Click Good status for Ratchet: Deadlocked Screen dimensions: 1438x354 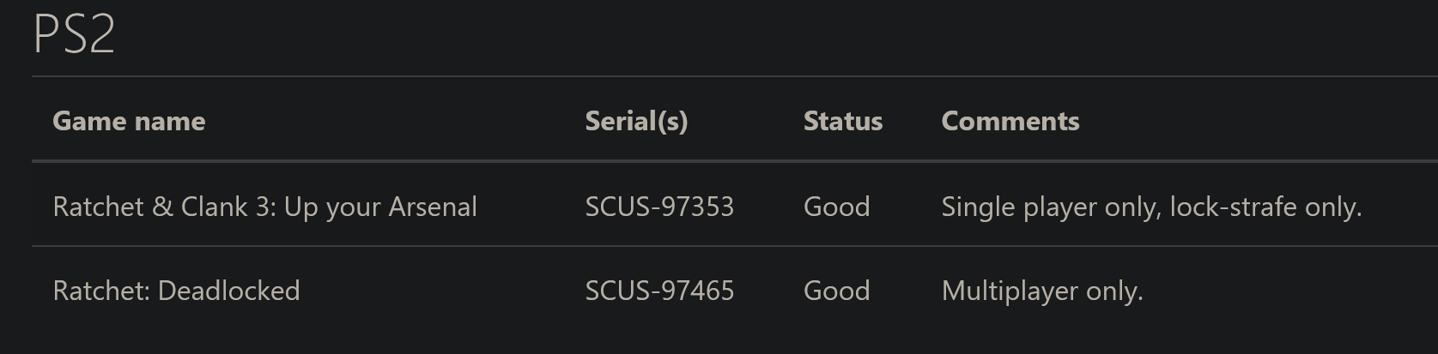coord(836,291)
